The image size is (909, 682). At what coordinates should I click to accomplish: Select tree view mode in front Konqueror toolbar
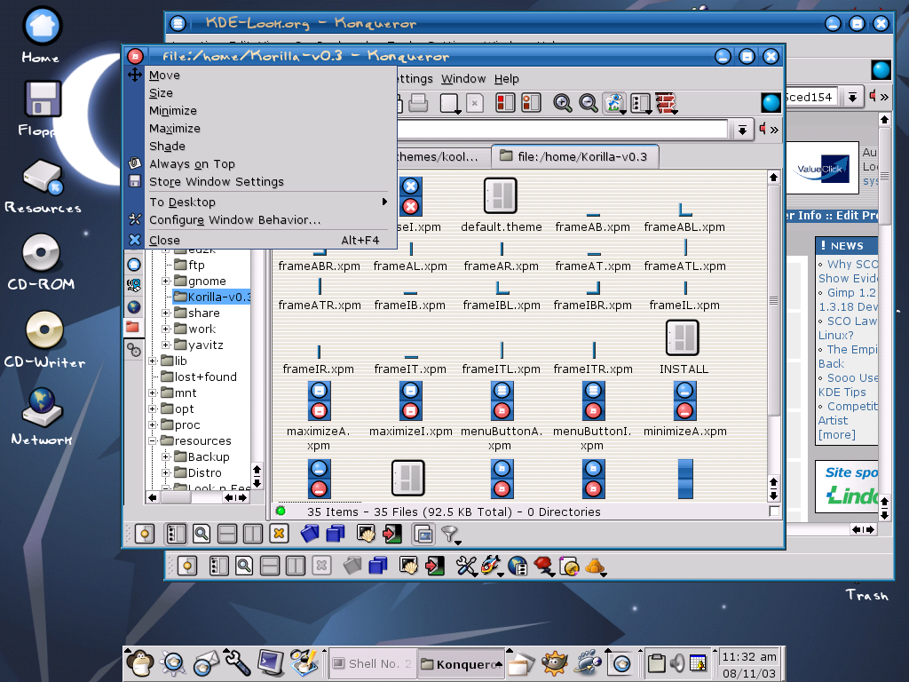[640, 103]
